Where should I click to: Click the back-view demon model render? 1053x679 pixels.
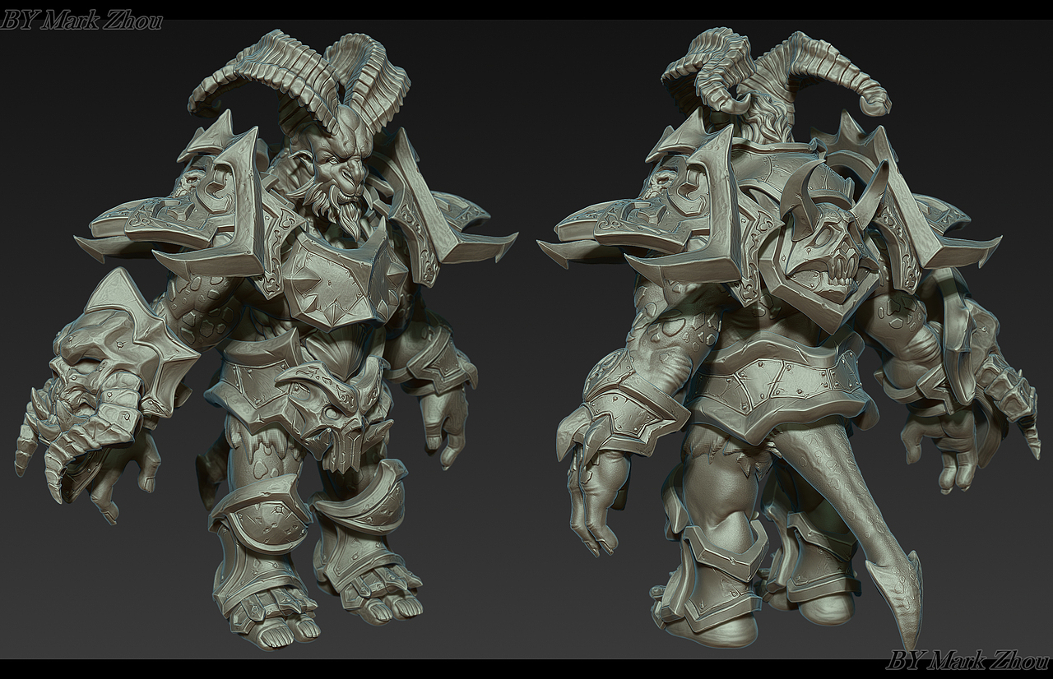click(x=787, y=337)
